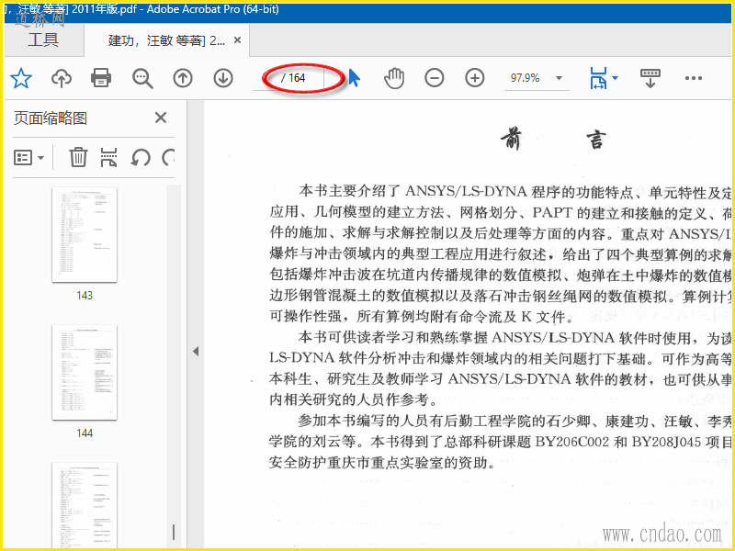Open the thumbnail options list dropdown
This screenshot has width=735, height=551.
point(28,157)
